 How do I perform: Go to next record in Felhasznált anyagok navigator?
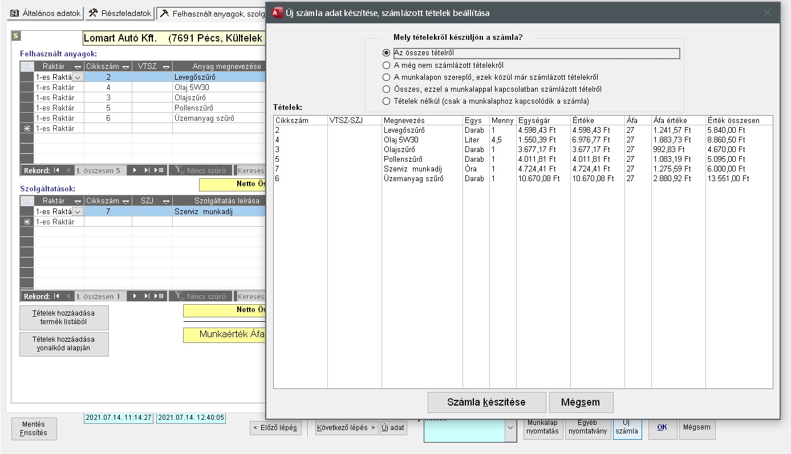(135, 170)
